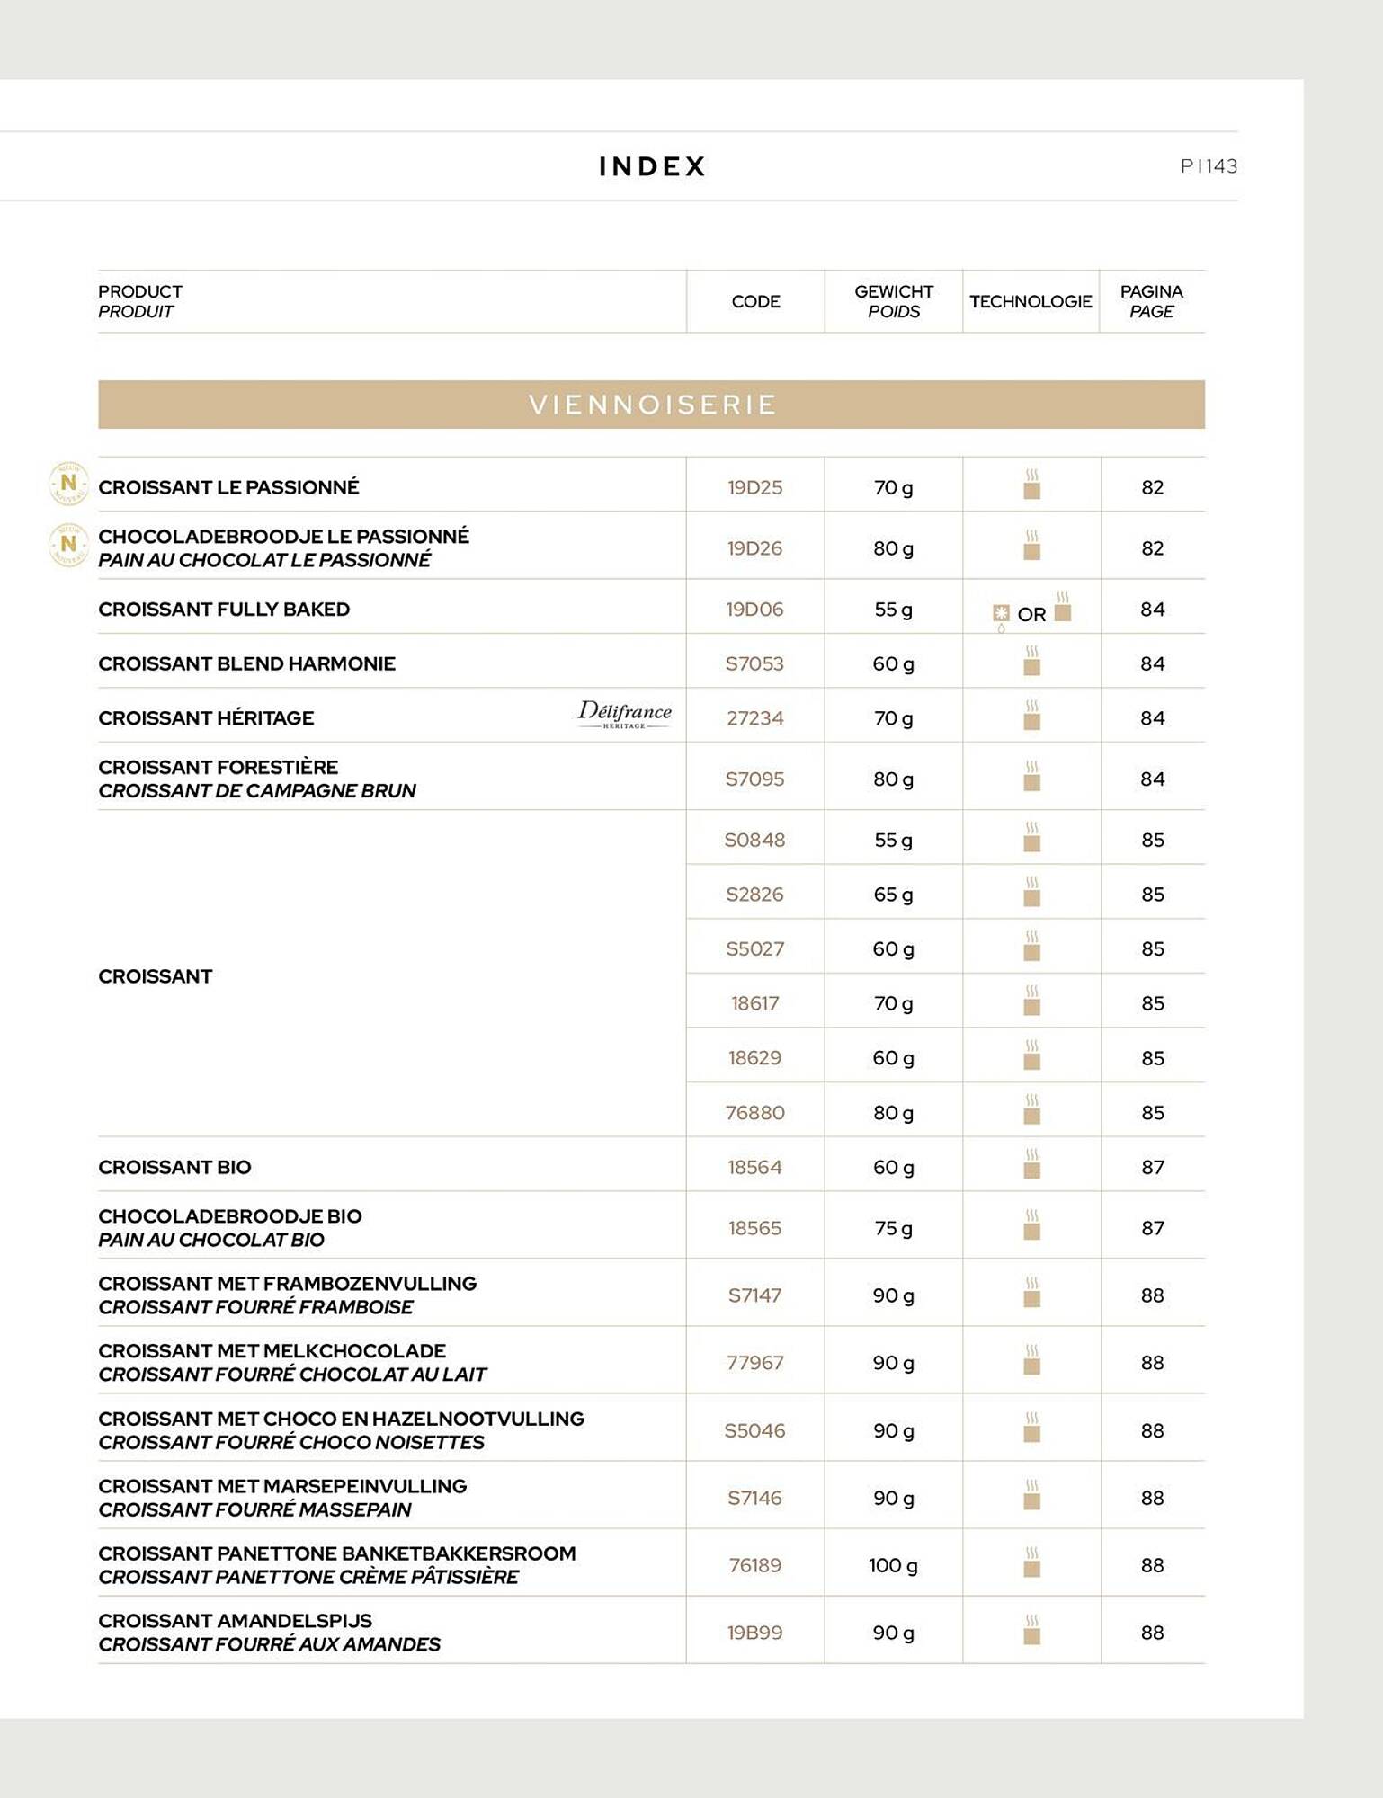The width and height of the screenshot is (1383, 1798).
Task: Click the bake icon in the S5046 row
Action: [1032, 1428]
